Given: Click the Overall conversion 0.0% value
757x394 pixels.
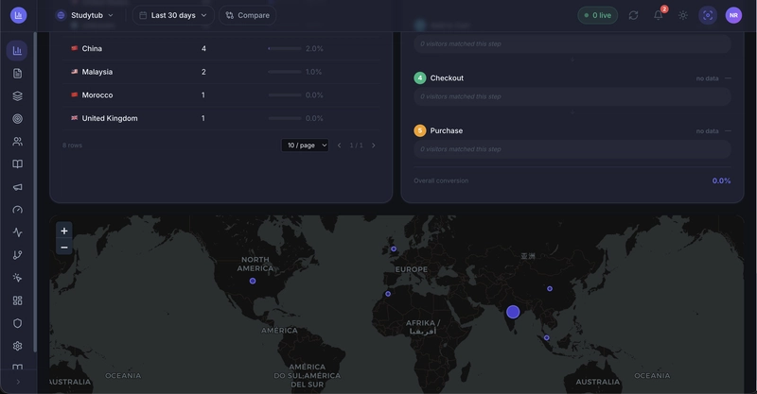Looking at the screenshot, I should [x=721, y=180].
